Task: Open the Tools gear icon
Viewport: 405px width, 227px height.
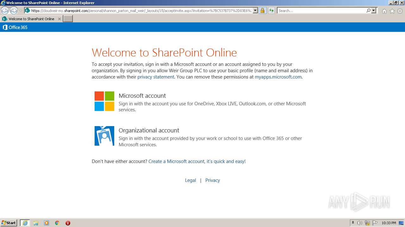Action: 400,11
